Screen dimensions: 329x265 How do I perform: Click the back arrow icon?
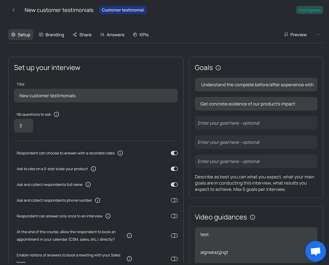[x=13, y=10]
